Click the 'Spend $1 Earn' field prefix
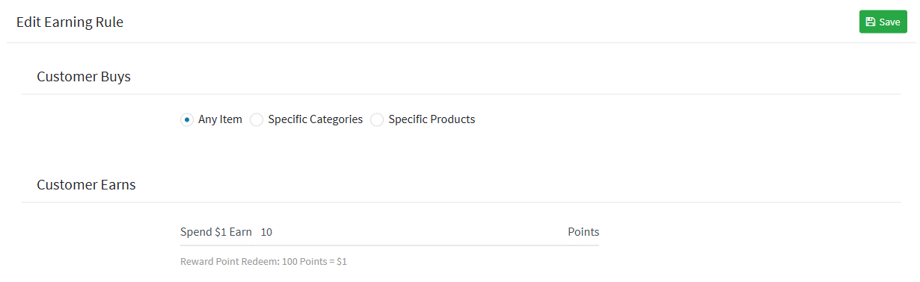Image resolution: width=920 pixels, height=282 pixels. point(216,232)
